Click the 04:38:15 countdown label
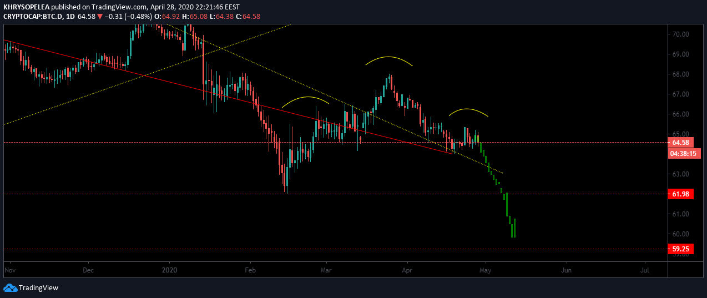The height and width of the screenshot is (298, 707). click(x=683, y=153)
